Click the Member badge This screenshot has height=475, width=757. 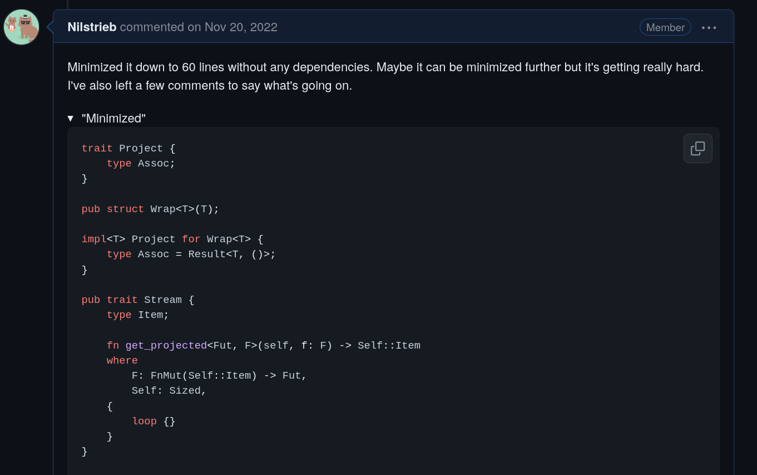(x=665, y=27)
